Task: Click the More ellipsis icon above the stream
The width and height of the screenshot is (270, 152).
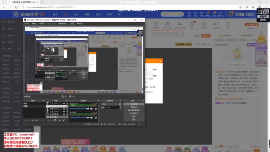Action: 228,24
